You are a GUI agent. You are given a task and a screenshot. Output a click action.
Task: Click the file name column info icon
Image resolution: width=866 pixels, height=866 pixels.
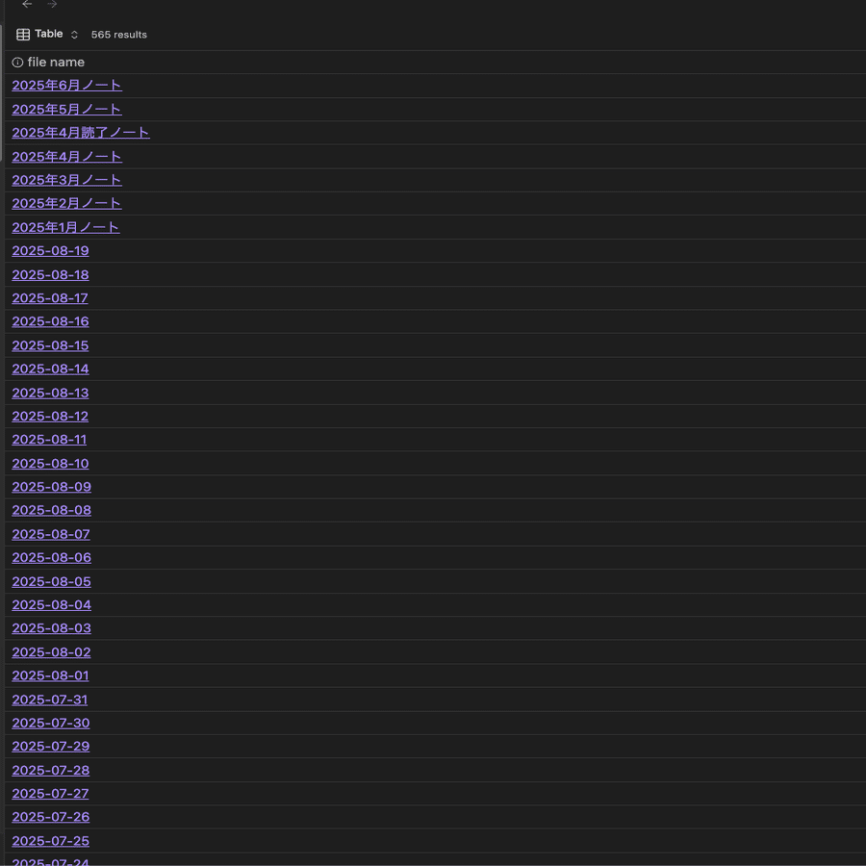17,63
